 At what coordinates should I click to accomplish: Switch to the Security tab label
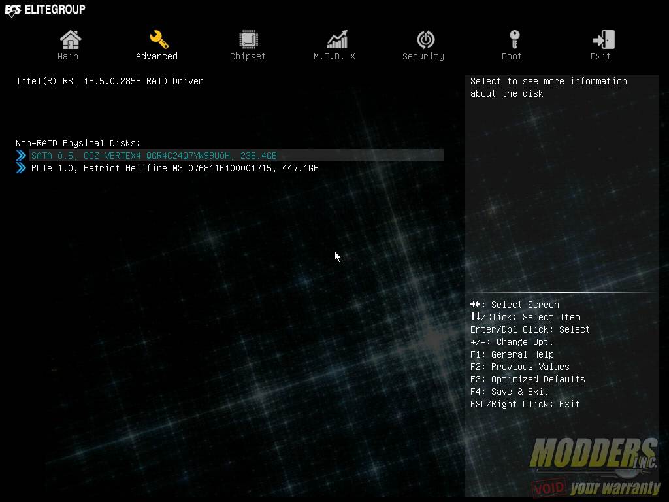point(423,56)
